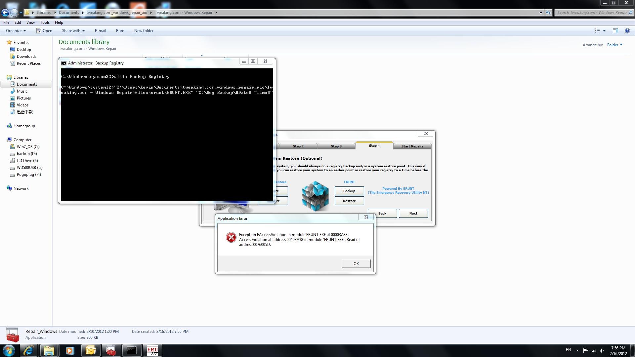This screenshot has height=357, width=635.
Task: Click the ERUNT Restore button
Action: [x=349, y=201]
